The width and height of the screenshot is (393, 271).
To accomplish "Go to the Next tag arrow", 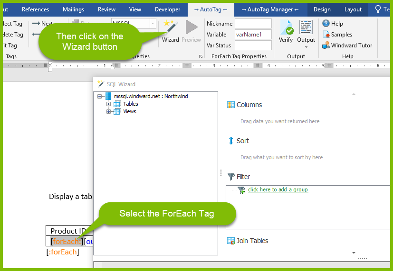I will (36, 24).
